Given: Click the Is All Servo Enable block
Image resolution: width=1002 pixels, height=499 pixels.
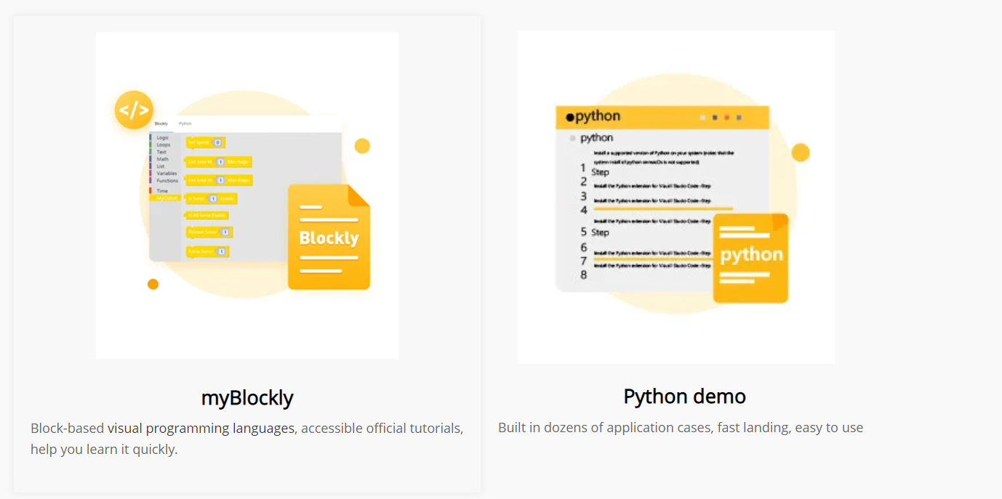Looking at the screenshot, I should (207, 216).
